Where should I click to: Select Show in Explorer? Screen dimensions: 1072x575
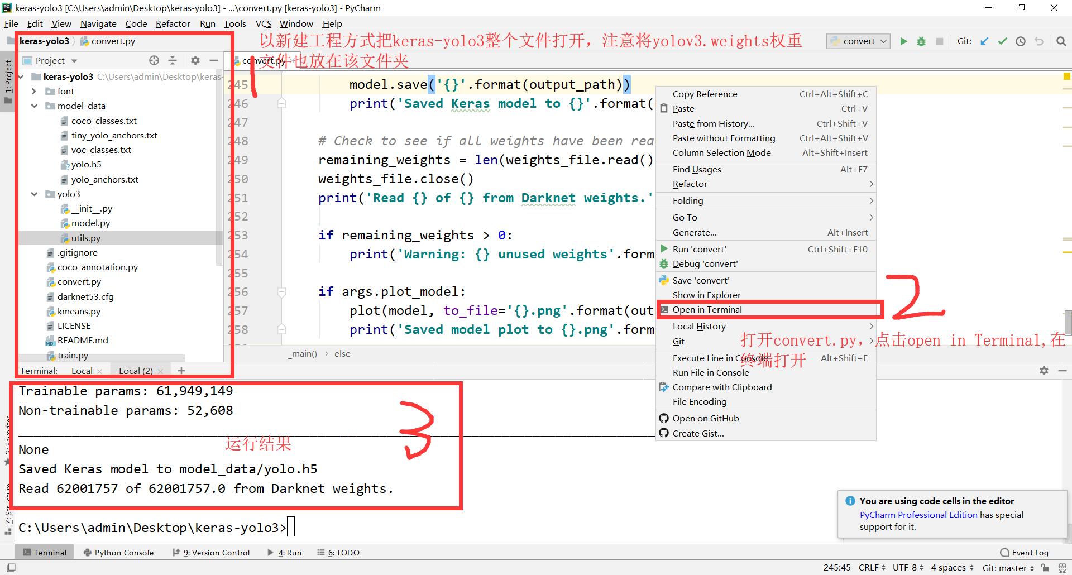pos(766,295)
